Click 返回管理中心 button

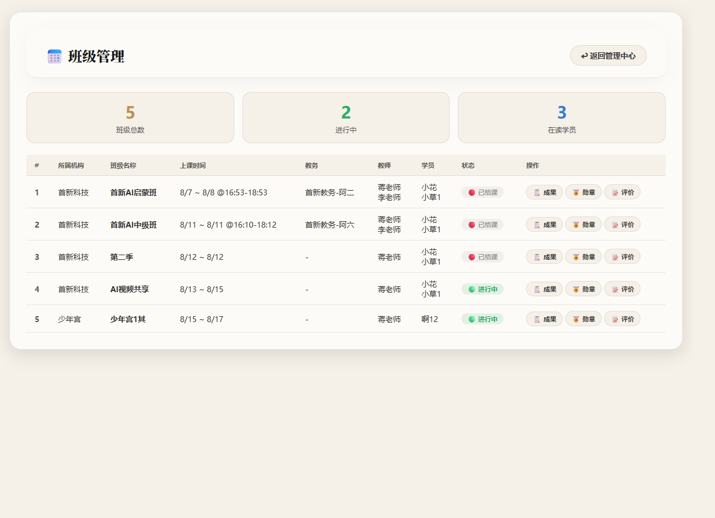[608, 56]
